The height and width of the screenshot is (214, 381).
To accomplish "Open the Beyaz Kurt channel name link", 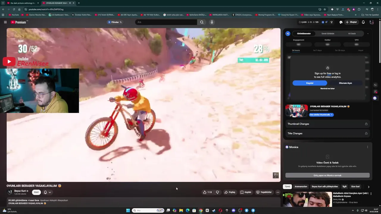I will [20, 191].
